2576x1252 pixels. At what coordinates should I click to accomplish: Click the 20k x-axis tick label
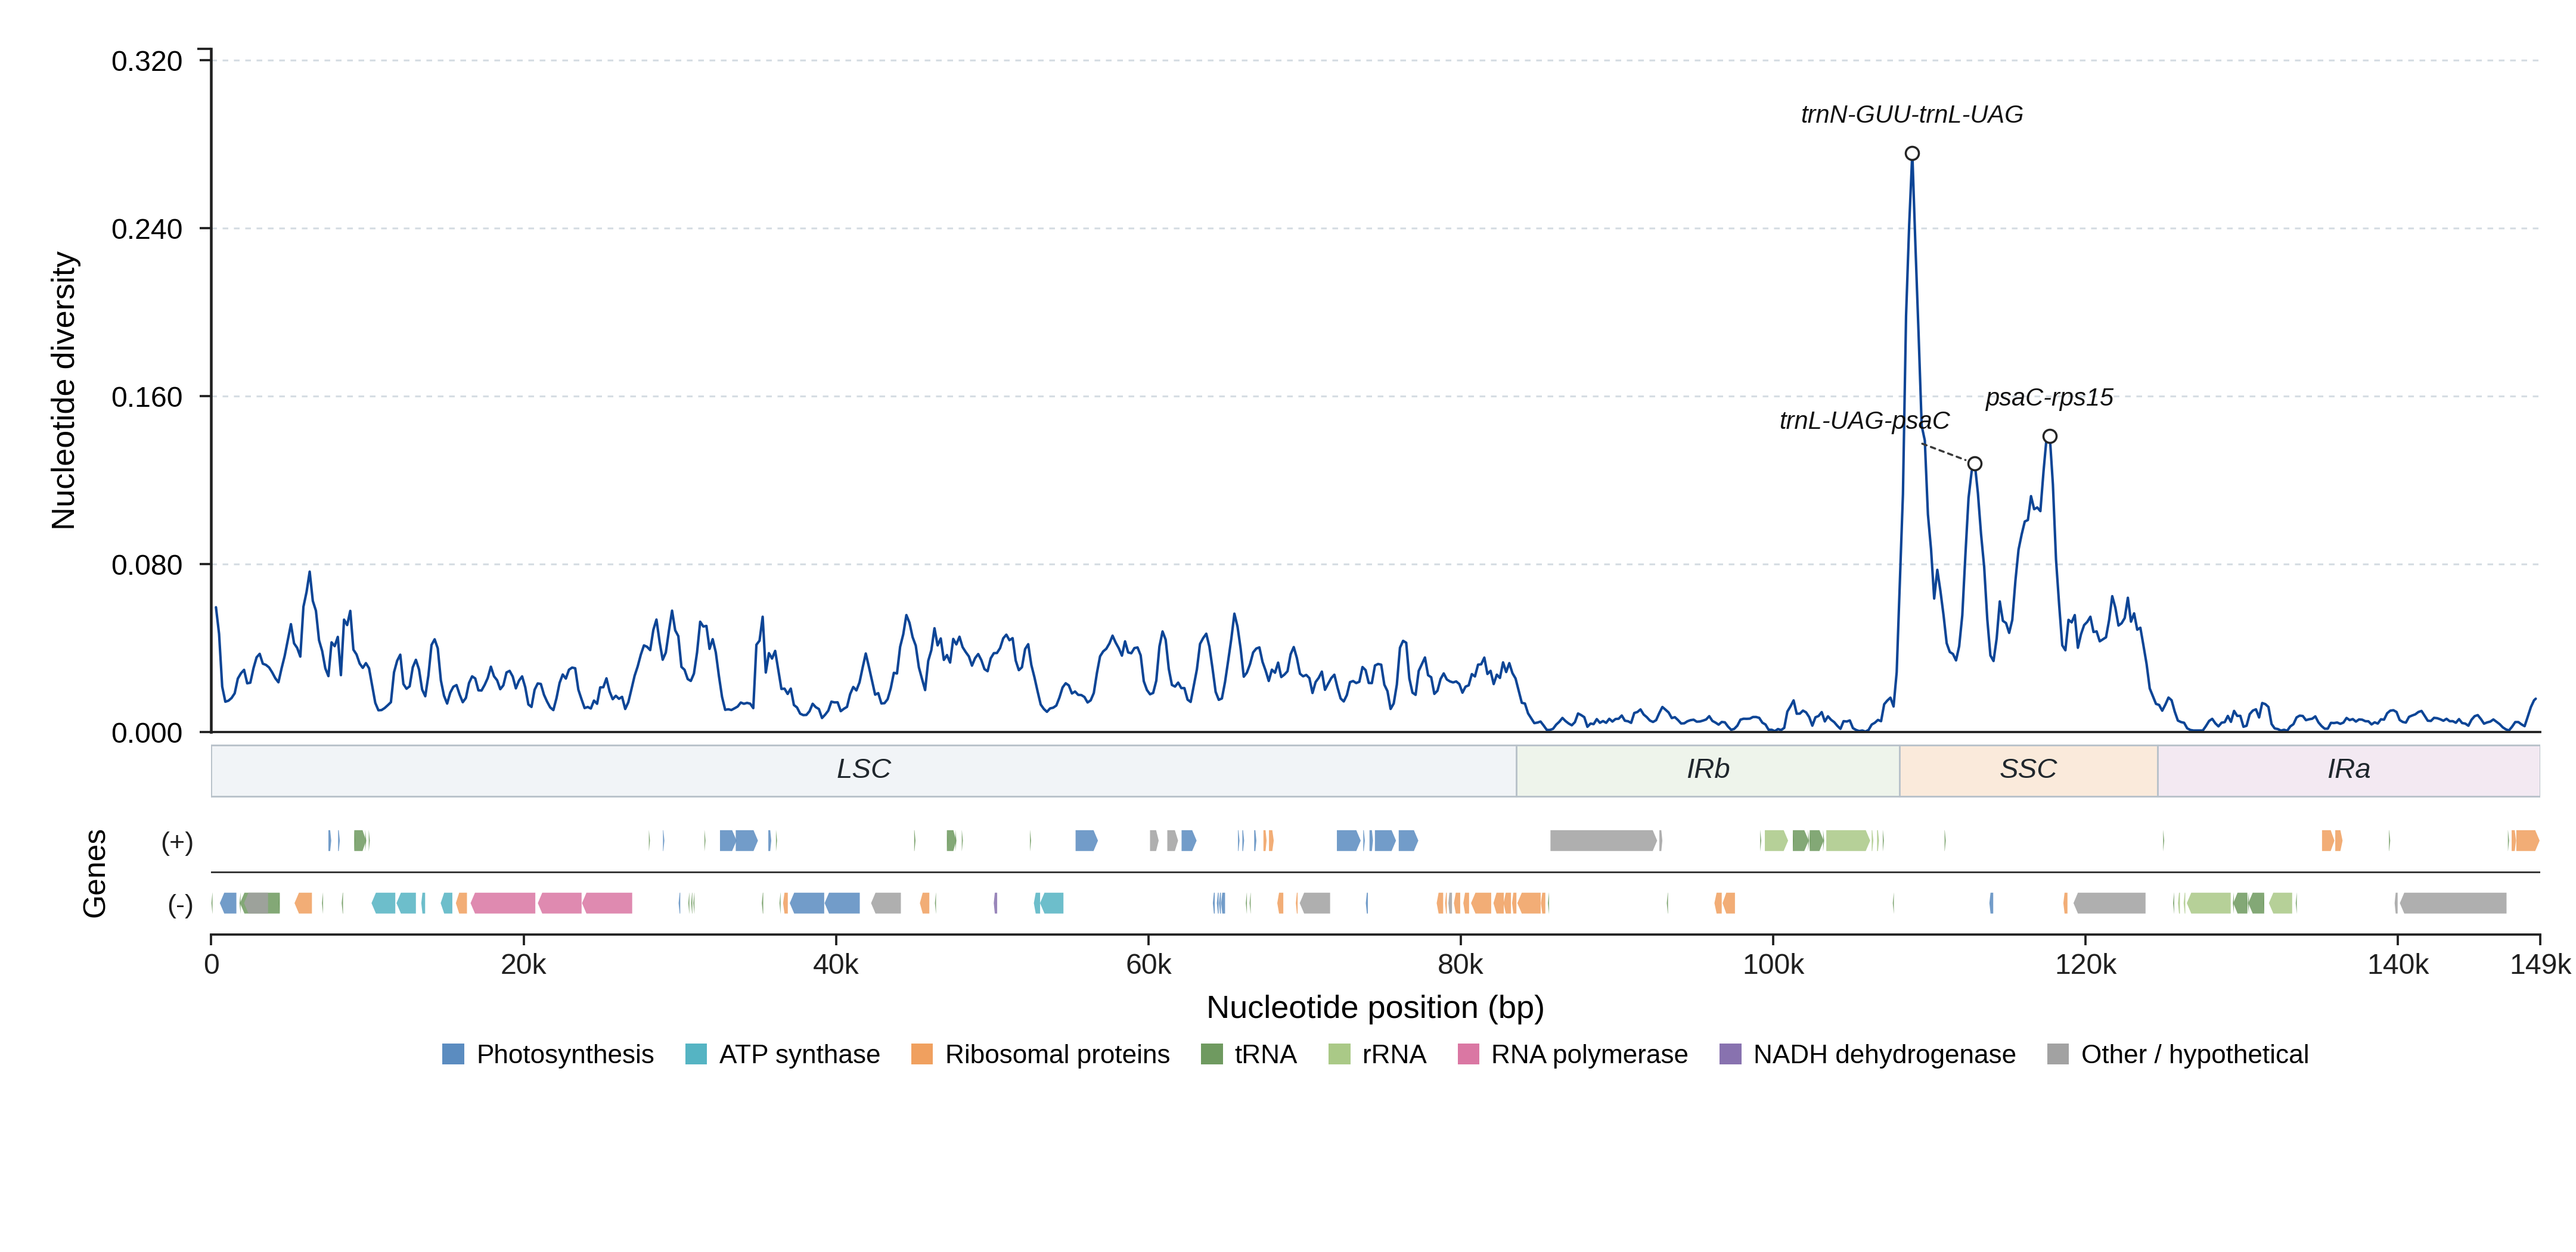(523, 964)
